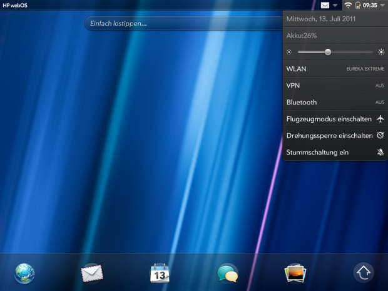Screen dimensions: 388x291
Task: Click the date 'Mittwoch, 13. Juli 2011'
Action: click(321, 19)
